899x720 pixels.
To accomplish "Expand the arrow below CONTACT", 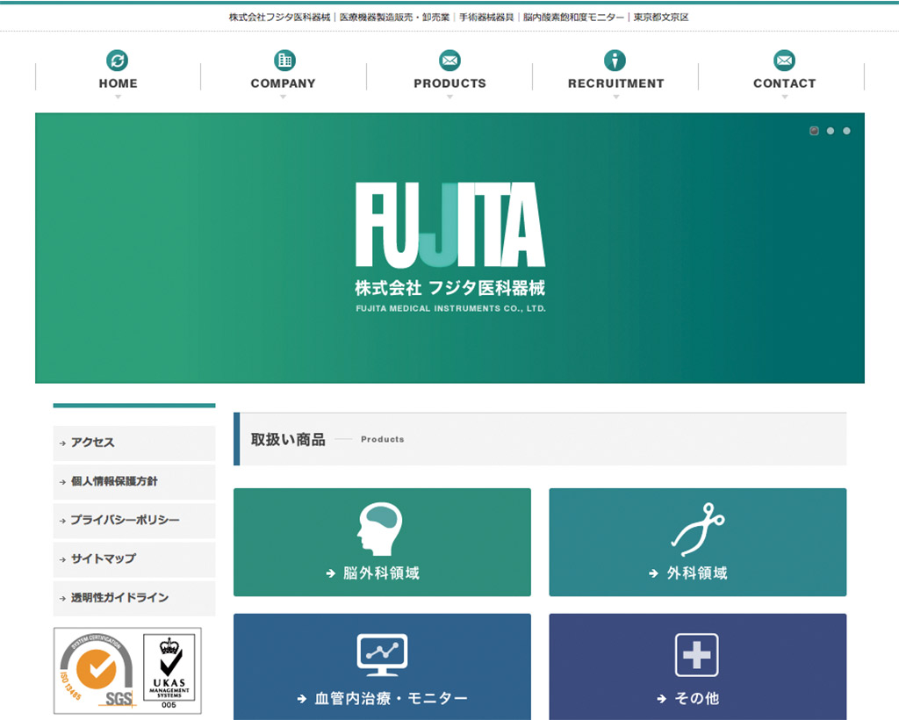I will [x=785, y=97].
